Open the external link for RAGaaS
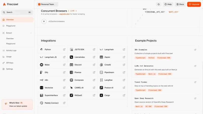Image resolution: width=203 pixels, height=114 pixels. 94,95
